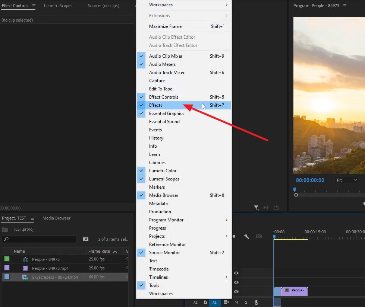The width and height of the screenshot is (365, 307).
Task: Open the Project panel hamburger menu
Action: [32, 218]
